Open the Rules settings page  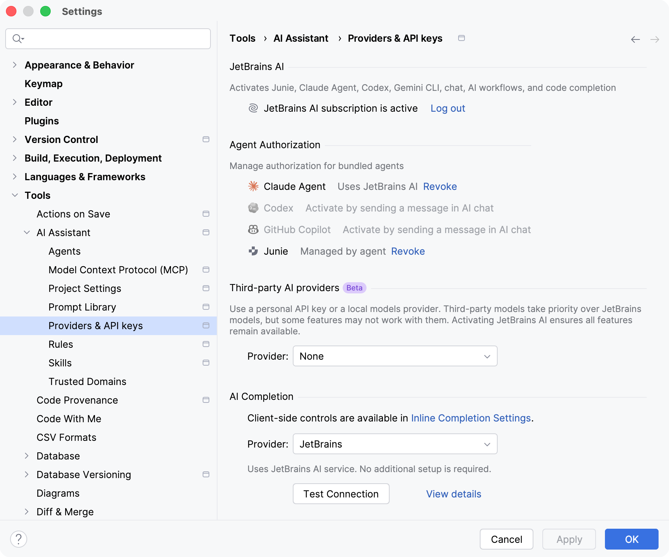coord(61,344)
